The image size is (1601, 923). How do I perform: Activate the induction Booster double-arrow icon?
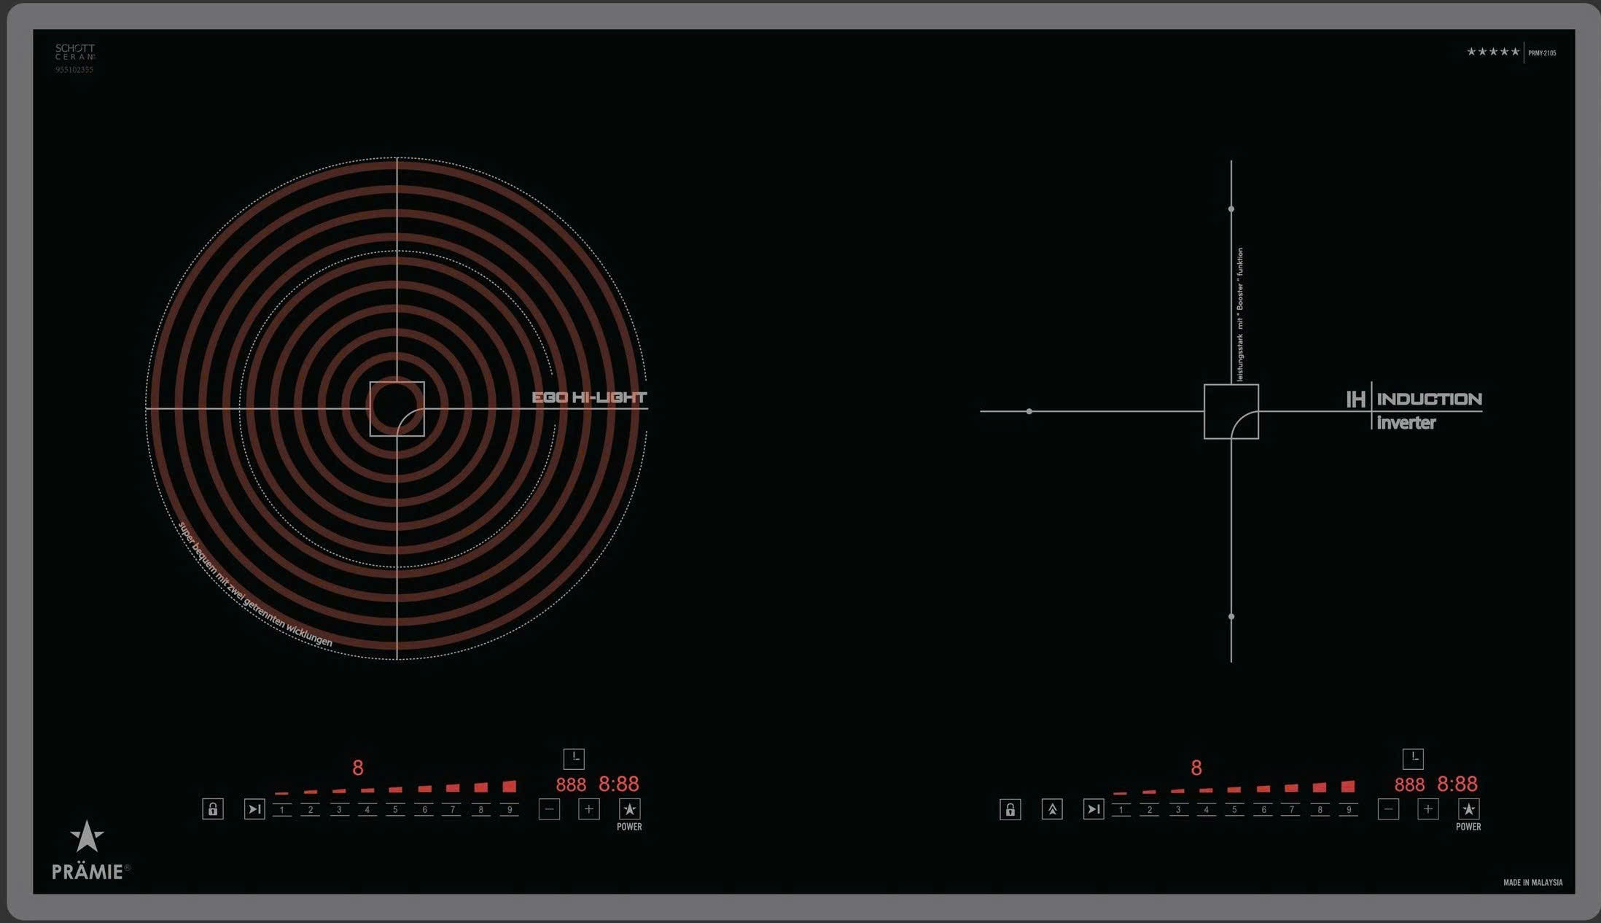[1051, 809]
